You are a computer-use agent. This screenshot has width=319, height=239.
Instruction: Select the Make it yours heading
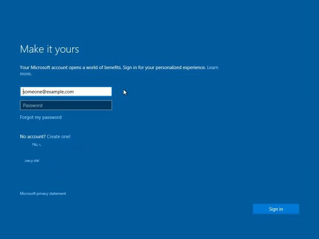click(x=49, y=49)
